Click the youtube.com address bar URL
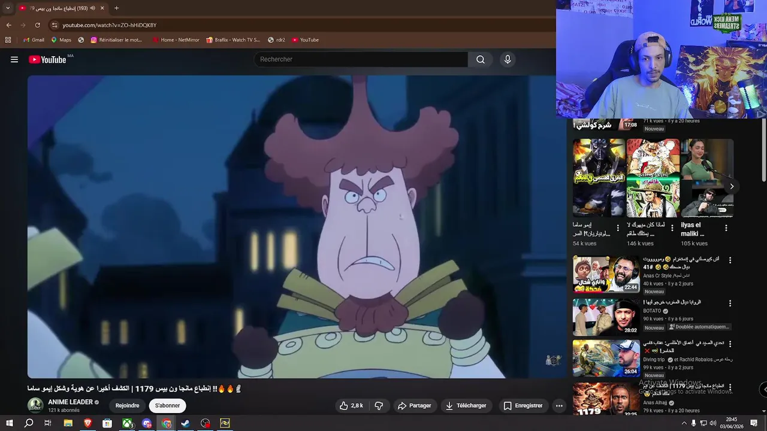This screenshot has height=431, width=767. 109,25
